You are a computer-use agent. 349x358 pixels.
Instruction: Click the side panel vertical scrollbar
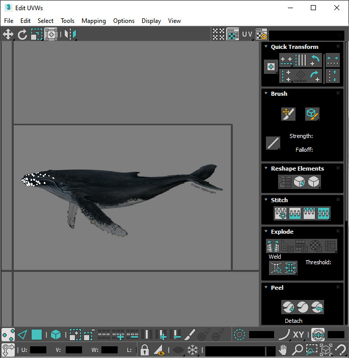pos(346,131)
